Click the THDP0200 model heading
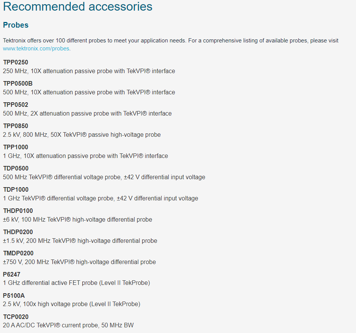Image resolution: width=356 pixels, height=333 pixels. [x=18, y=232]
